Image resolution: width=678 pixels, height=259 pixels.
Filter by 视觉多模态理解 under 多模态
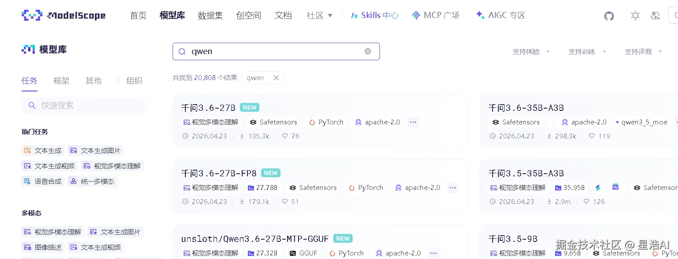[x=53, y=232]
